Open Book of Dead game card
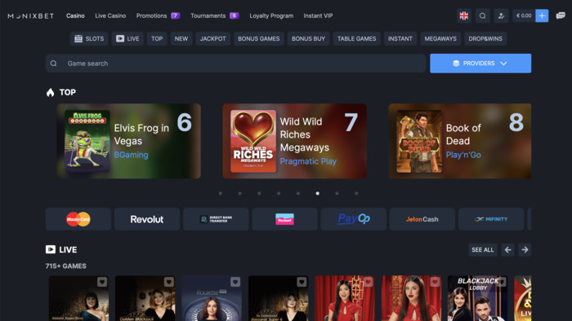This screenshot has height=321, width=572. point(459,141)
